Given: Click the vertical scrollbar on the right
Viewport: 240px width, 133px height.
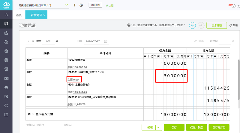Looking at the screenshot, I should coord(238,80).
